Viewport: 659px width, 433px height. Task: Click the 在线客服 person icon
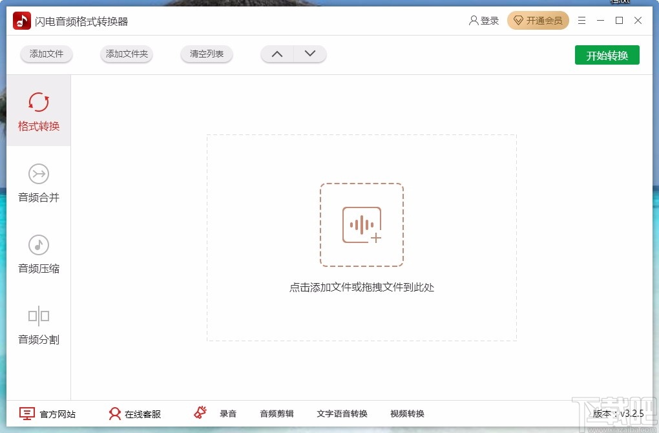114,414
